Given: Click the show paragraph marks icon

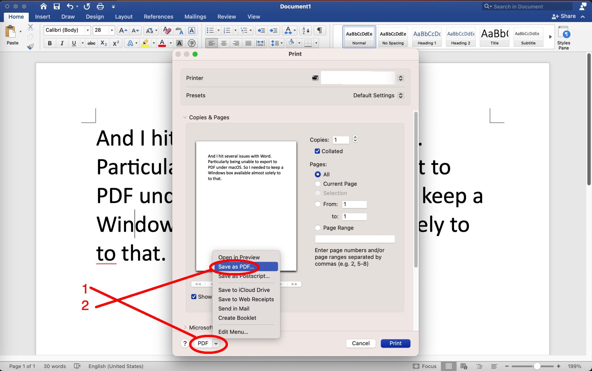Looking at the screenshot, I should coord(320,30).
